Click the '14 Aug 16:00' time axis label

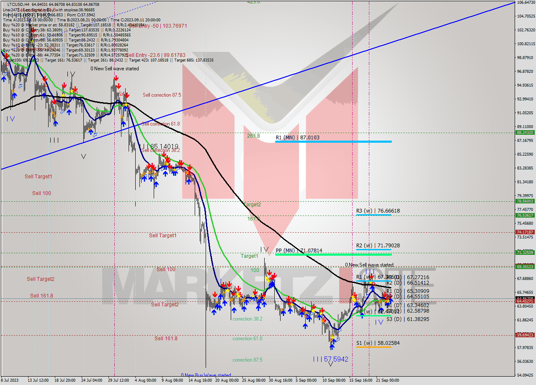click(x=200, y=381)
